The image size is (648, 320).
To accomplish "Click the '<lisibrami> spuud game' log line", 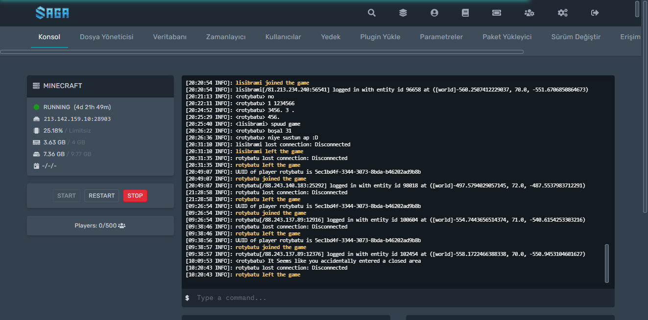I will (243, 124).
